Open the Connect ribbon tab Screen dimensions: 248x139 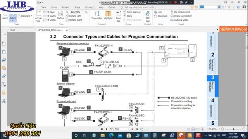[90, 7]
